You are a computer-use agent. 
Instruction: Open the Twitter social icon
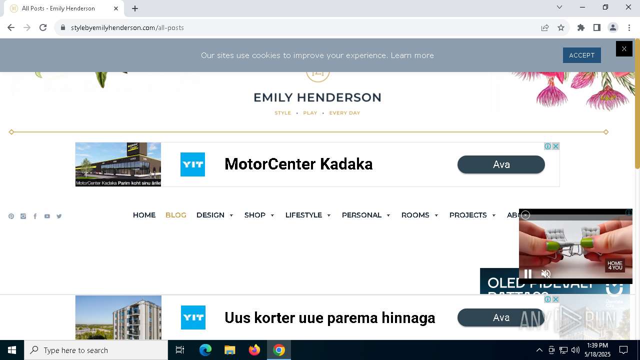[x=59, y=216]
